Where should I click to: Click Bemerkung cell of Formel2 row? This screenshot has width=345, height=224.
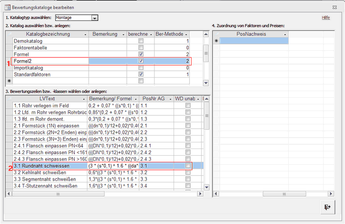tap(108, 61)
